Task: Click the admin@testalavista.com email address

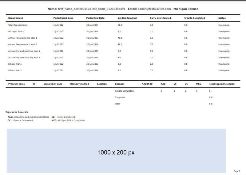Action: (154, 9)
